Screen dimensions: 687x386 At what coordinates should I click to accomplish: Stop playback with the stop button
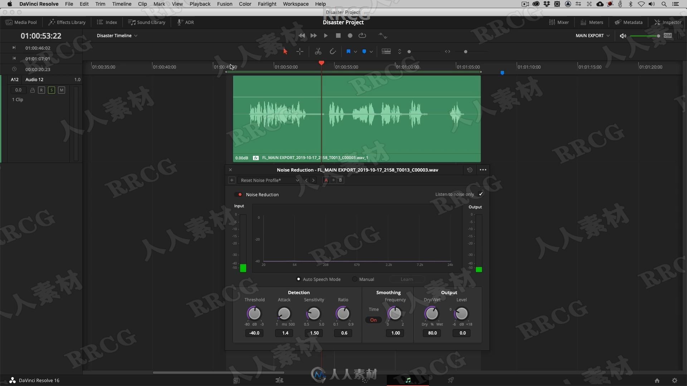tap(338, 36)
